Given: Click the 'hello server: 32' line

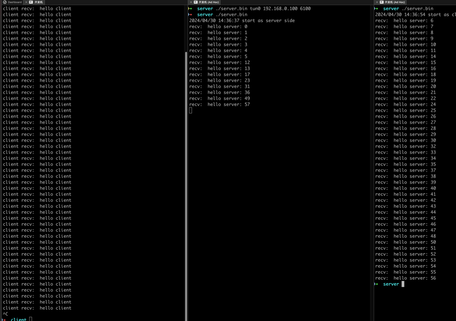Looking at the screenshot, I should [x=405, y=146].
